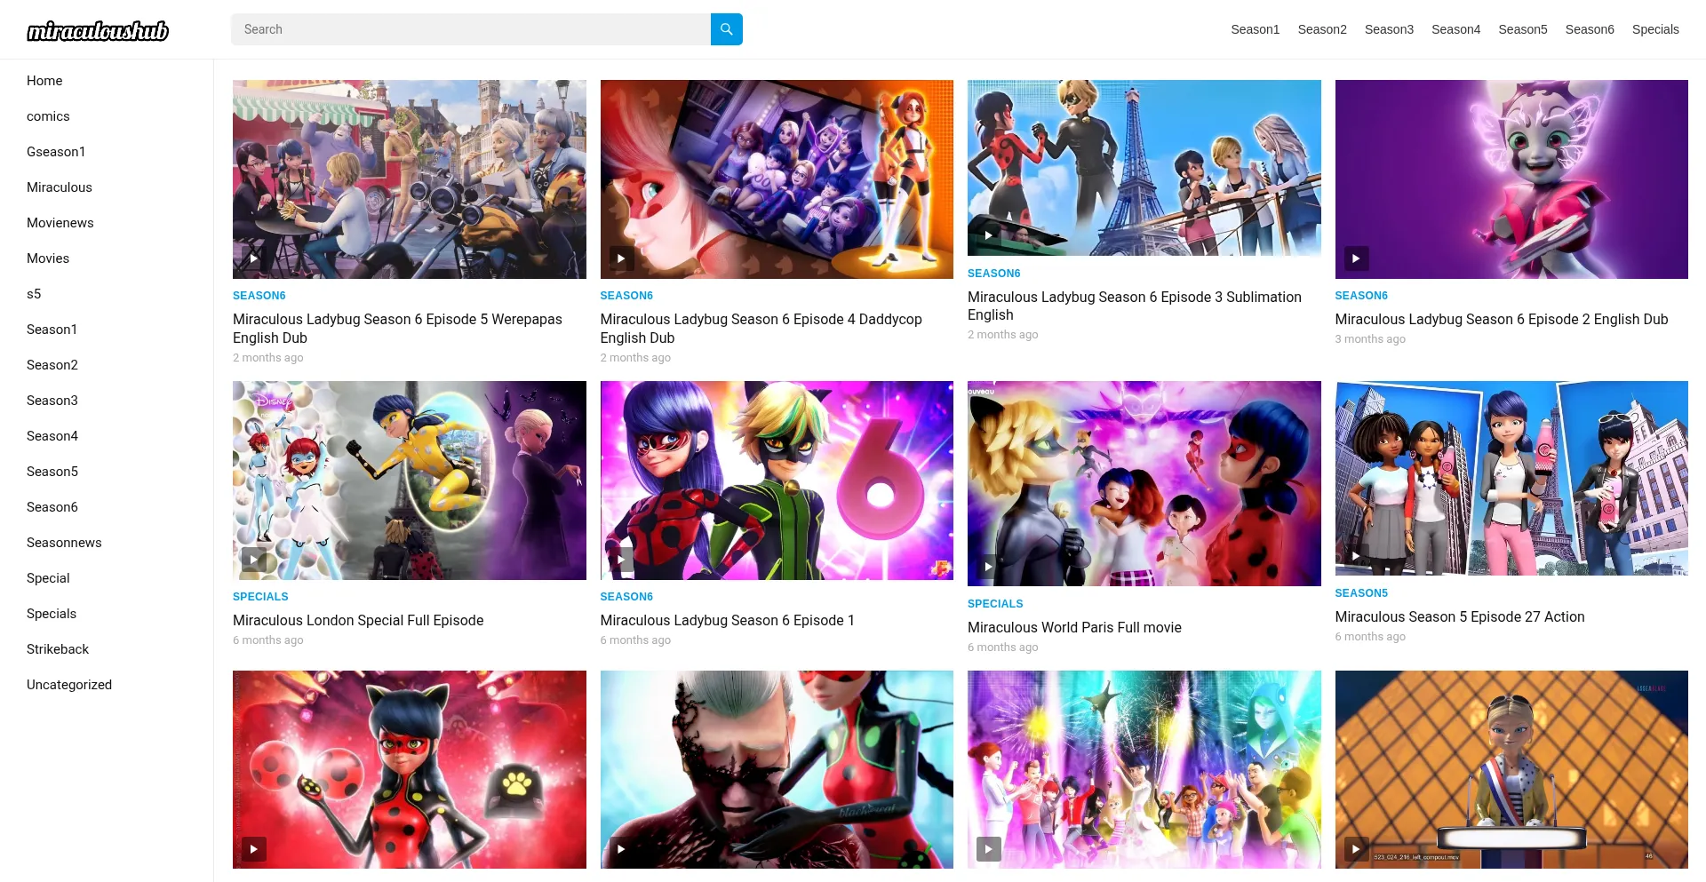Go to Home in sidebar

coord(44,81)
